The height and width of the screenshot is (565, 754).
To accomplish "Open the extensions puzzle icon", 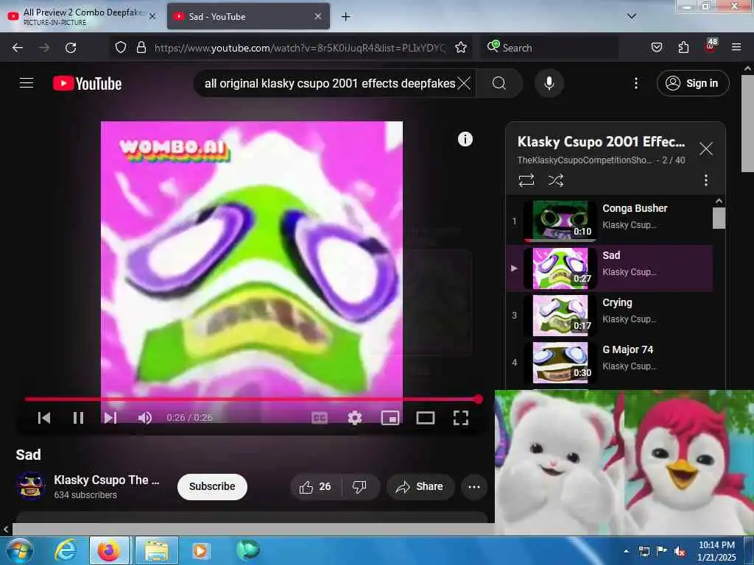I will (x=683, y=48).
